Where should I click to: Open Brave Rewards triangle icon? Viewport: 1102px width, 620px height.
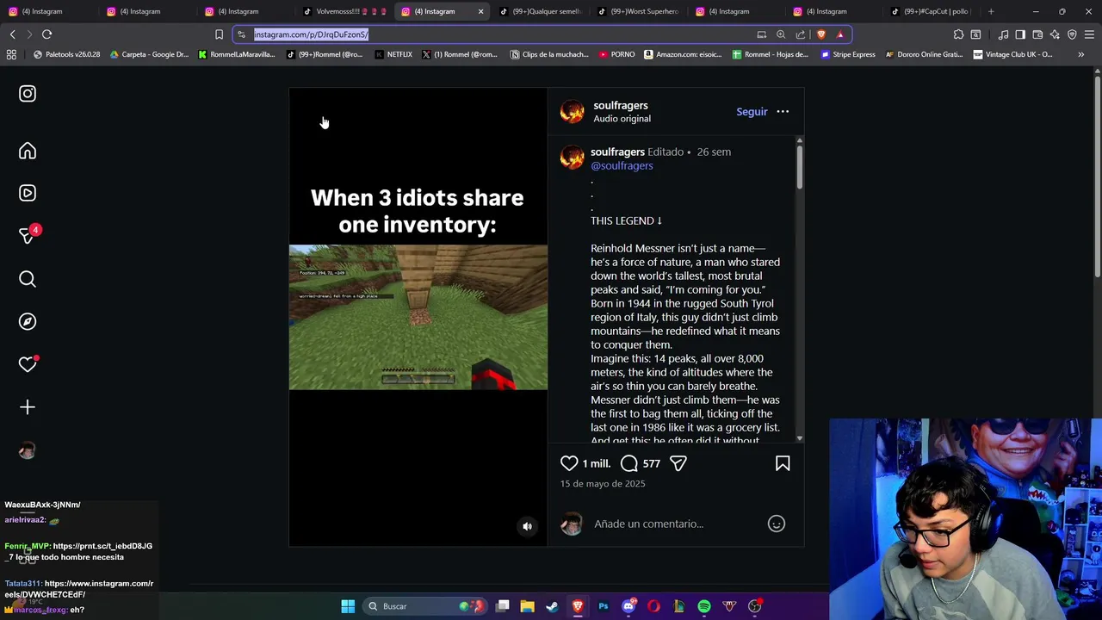coord(840,34)
